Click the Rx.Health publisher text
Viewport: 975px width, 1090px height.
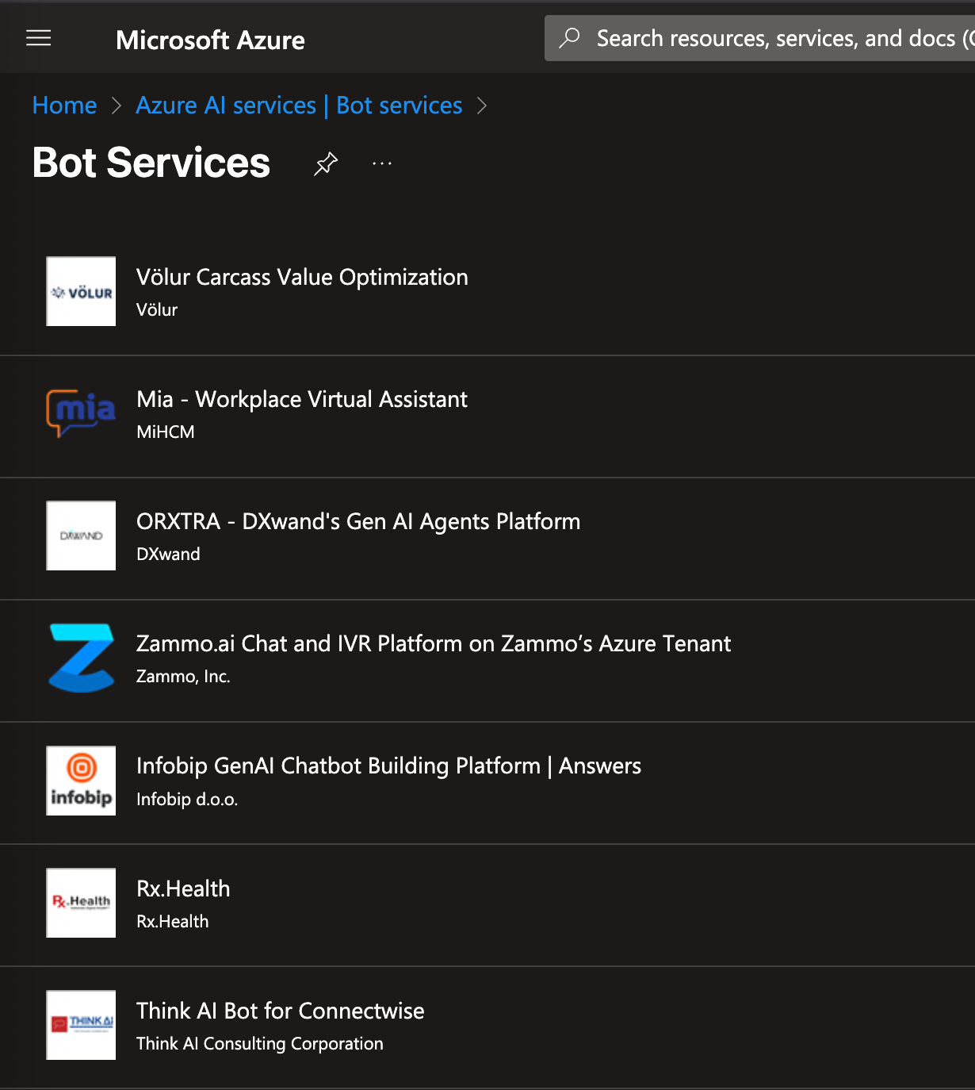click(172, 921)
